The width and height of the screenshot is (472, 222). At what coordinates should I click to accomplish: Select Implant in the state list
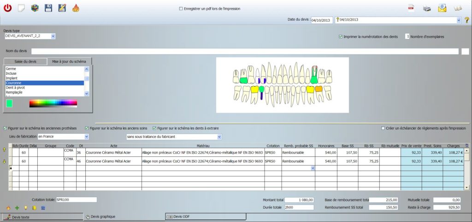pos(45,78)
